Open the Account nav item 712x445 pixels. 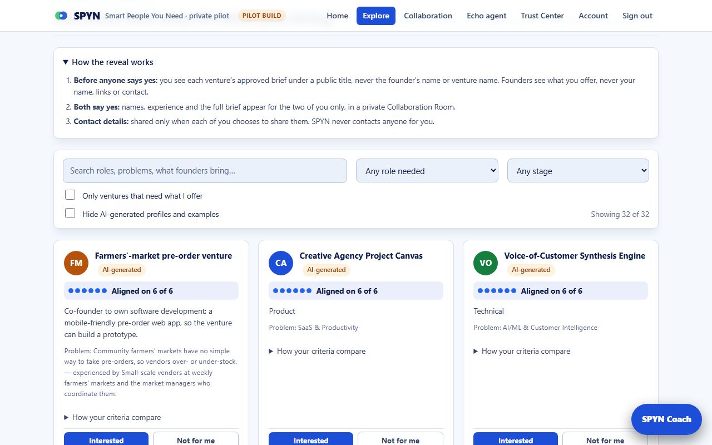pos(593,16)
